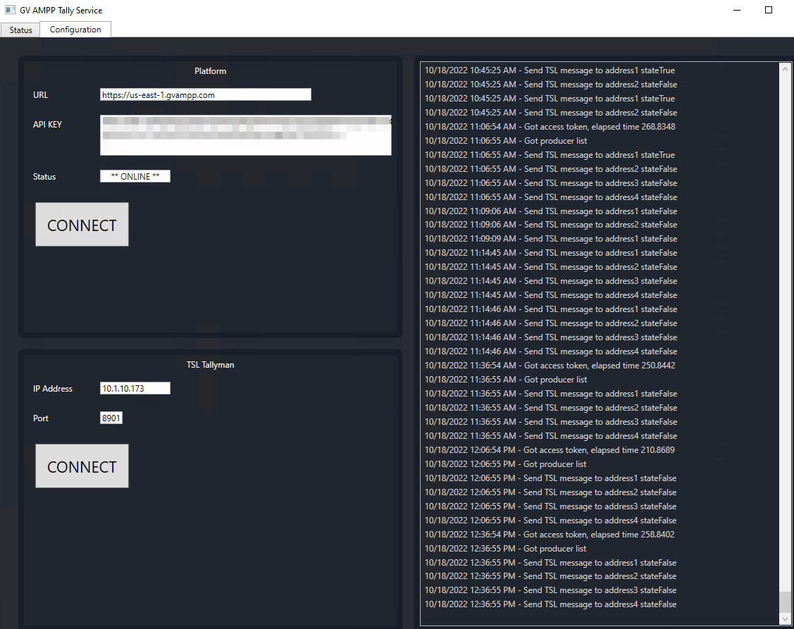Edit the TSL Tallyman IP Address field

click(135, 388)
